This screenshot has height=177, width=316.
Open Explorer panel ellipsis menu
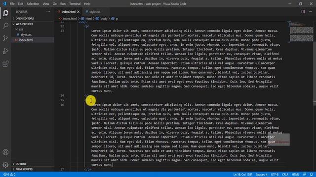tap(48, 12)
